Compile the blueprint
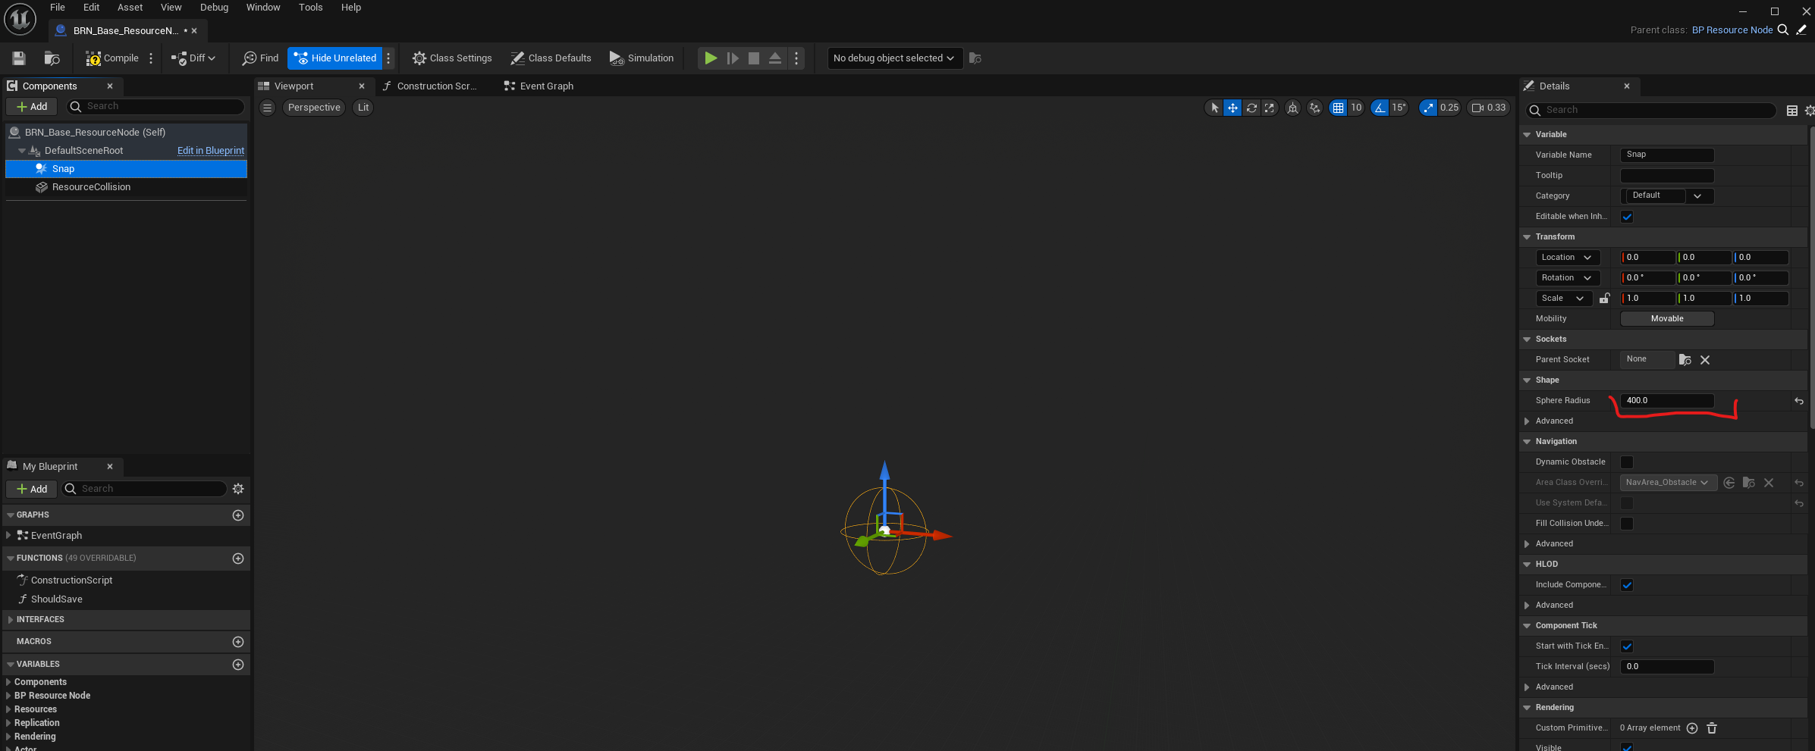Image resolution: width=1815 pixels, height=751 pixels. (112, 58)
